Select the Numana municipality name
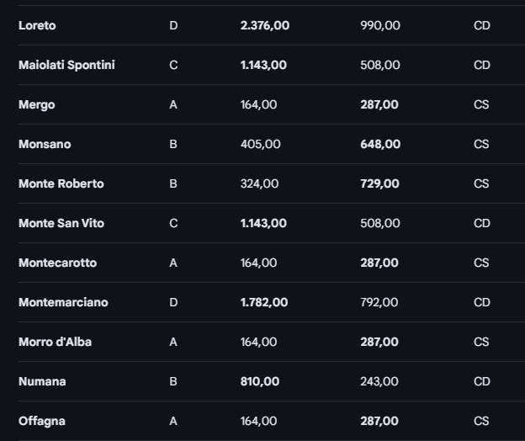The image size is (525, 441). point(42,381)
